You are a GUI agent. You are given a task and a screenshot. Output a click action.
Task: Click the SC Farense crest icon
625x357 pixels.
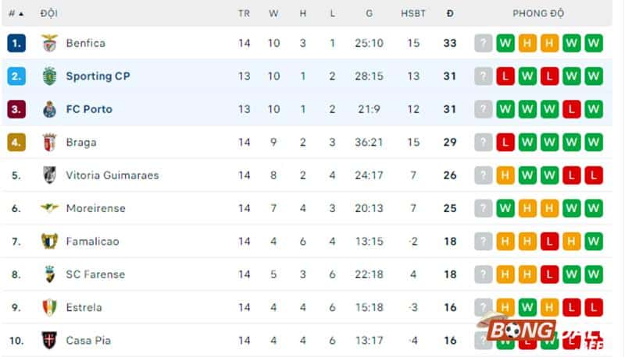50,274
